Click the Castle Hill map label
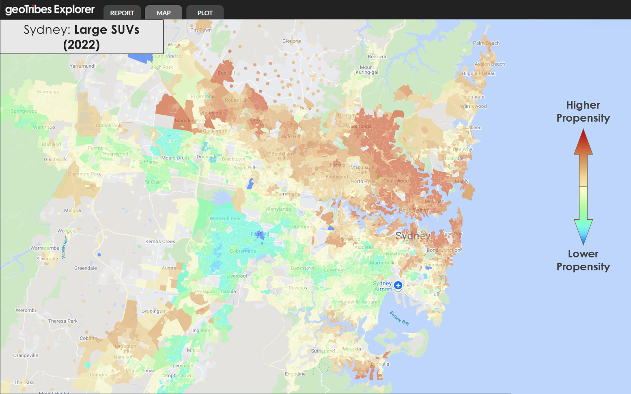Image resolution: width=631 pixels, height=394 pixels. click(289, 137)
